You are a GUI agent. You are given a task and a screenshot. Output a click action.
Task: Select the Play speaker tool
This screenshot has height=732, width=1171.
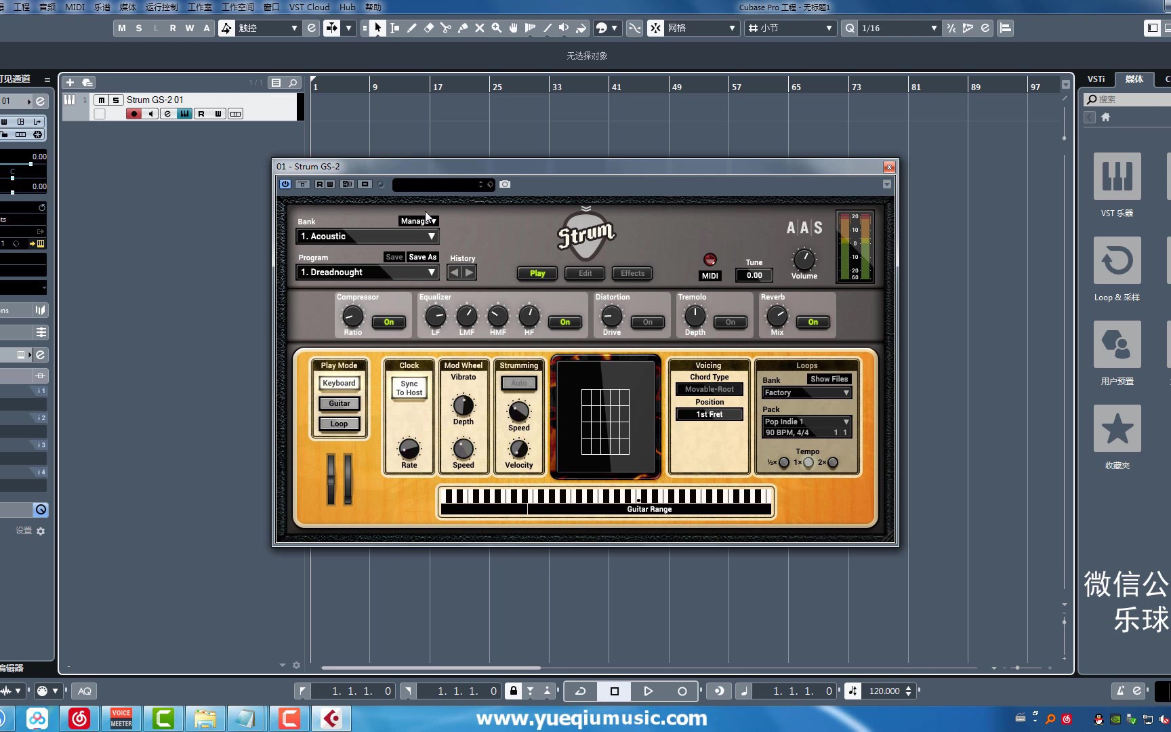tap(564, 28)
